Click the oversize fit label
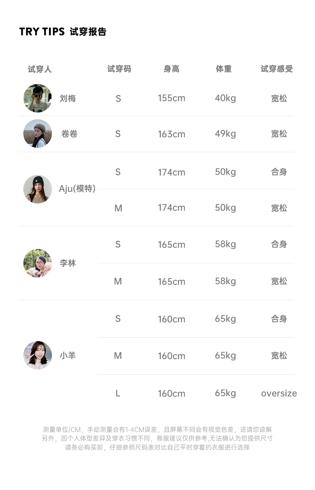 279,393
